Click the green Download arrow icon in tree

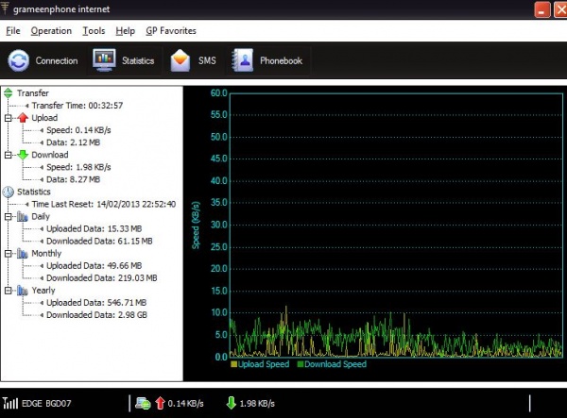click(x=23, y=155)
